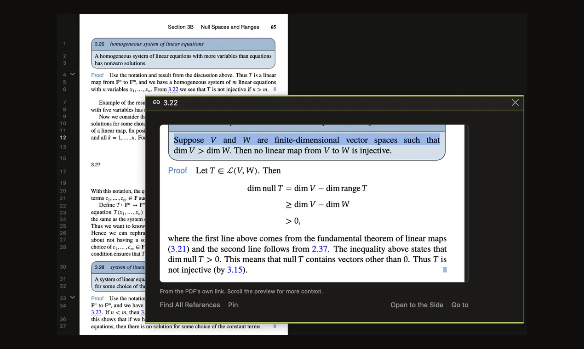Open the 3.27 link in the lower proof
Viewport: 584px width, 349px height.
pos(95,312)
